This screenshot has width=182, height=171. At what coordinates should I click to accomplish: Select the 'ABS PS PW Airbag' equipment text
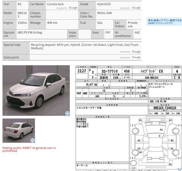30,32
